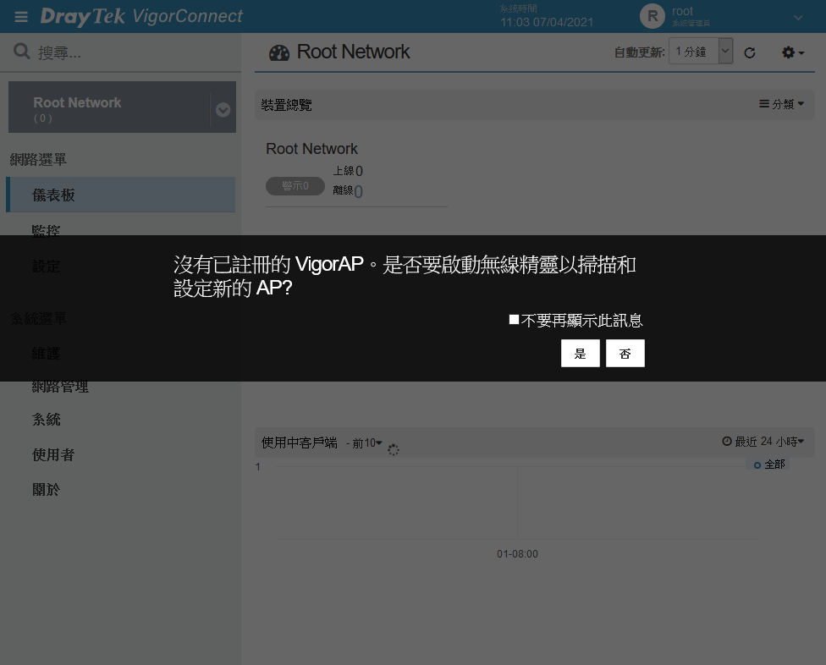Open the gear settings icon
The height and width of the screenshot is (665, 826).
pyautogui.click(x=791, y=52)
